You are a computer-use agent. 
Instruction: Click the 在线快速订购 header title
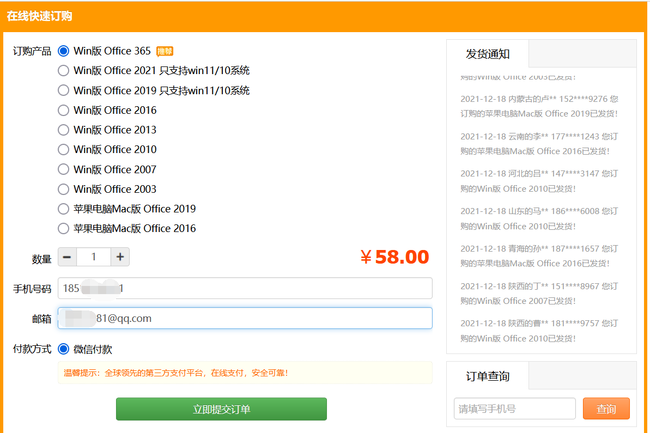pos(39,16)
